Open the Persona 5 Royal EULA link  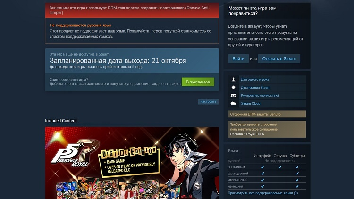point(247,134)
